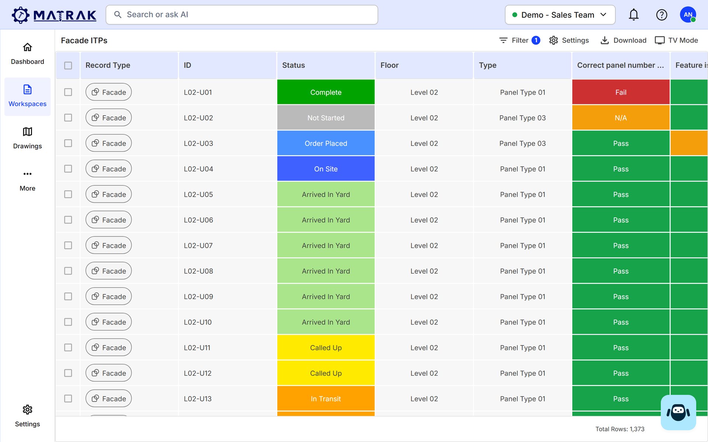The width and height of the screenshot is (708, 442).
Task: Open table Settings in toolbar
Action: click(569, 40)
